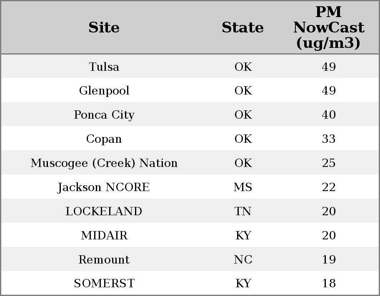The height and width of the screenshot is (296, 380).
Task: Click the TN state cell
Action: point(243,211)
